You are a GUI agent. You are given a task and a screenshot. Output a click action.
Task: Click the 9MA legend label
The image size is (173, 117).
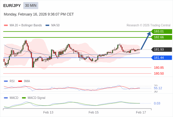pyautogui.click(x=27, y=81)
